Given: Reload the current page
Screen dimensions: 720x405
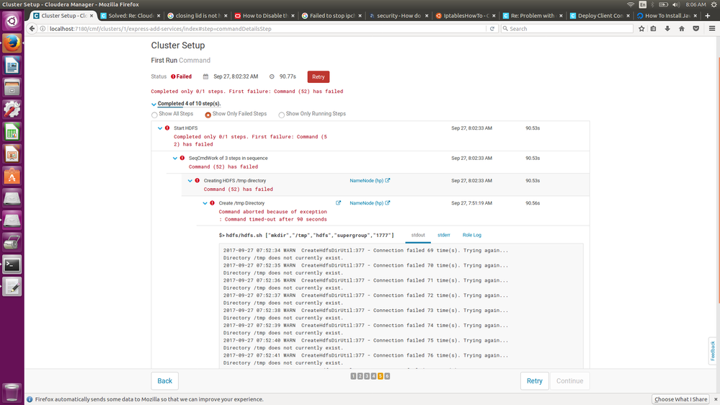Looking at the screenshot, I should pyautogui.click(x=492, y=29).
